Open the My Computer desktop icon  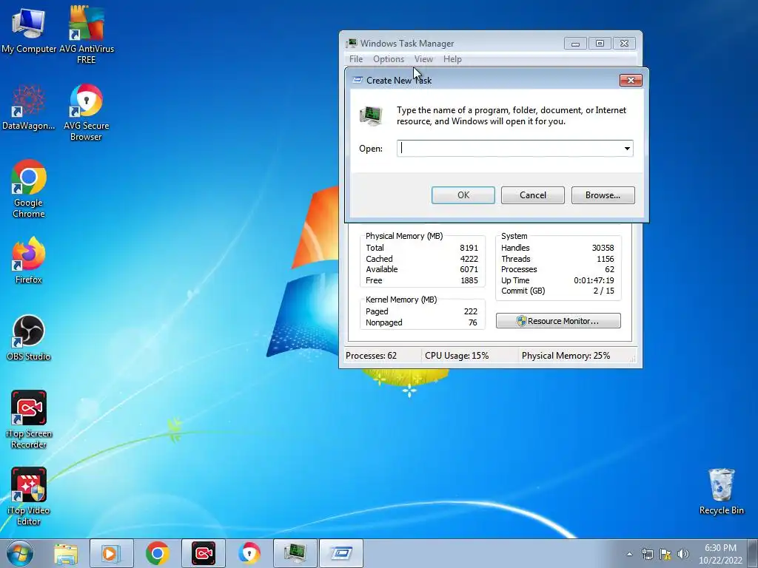29,30
